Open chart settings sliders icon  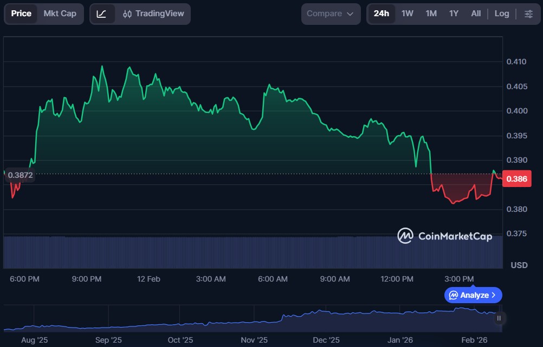tap(528, 14)
